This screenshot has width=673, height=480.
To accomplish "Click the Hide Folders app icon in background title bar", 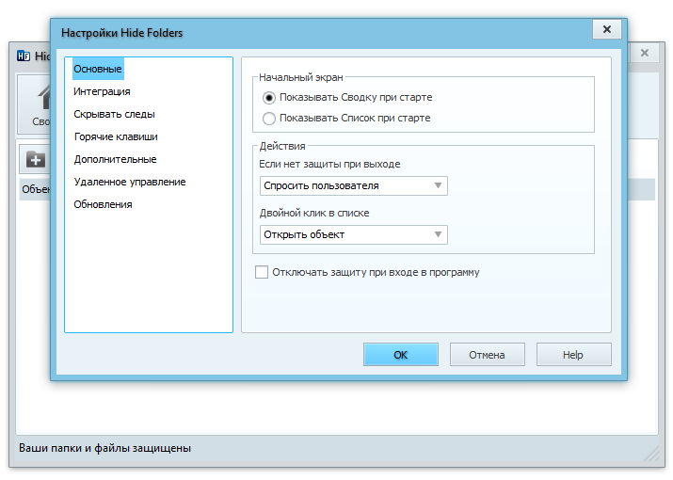I will (24, 56).
